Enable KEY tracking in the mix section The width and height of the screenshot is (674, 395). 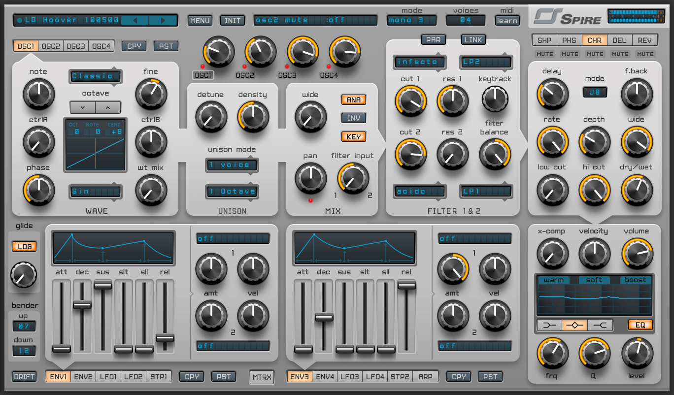tap(353, 136)
